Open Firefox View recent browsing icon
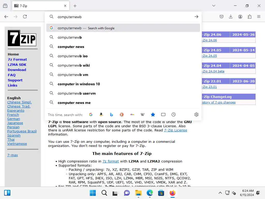This screenshot has width=265, height=199. point(5,6)
